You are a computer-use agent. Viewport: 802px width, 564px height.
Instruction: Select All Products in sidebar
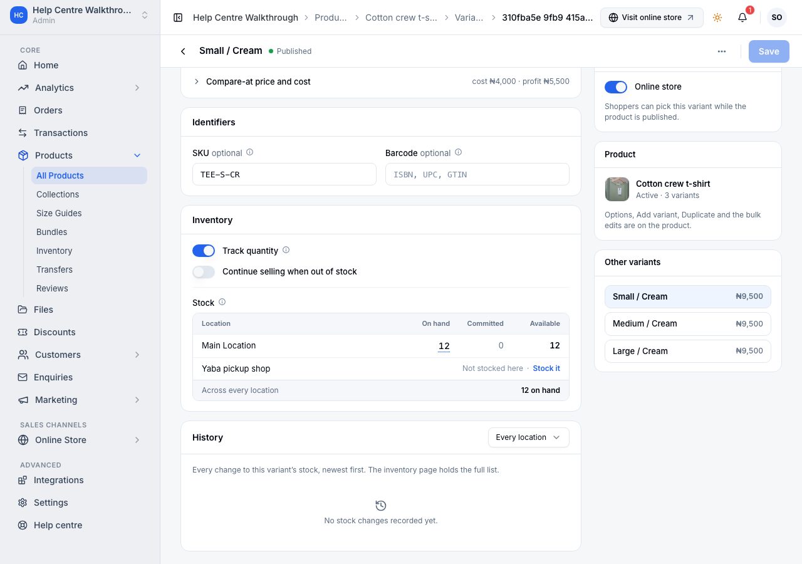[x=89, y=175]
